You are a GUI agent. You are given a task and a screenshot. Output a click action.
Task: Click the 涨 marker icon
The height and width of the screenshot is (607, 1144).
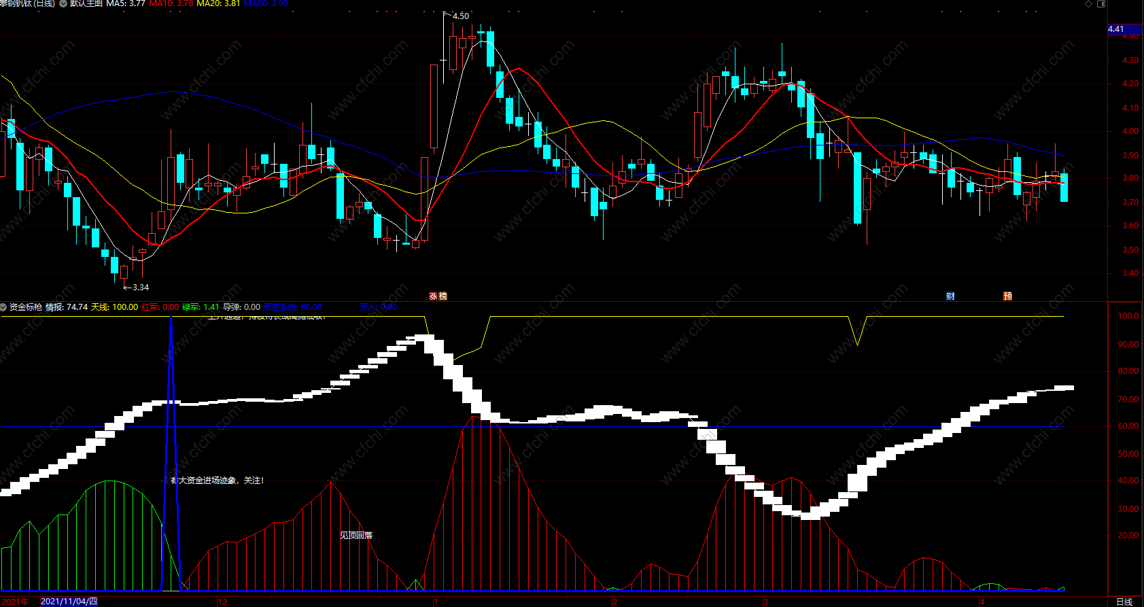tap(433, 296)
